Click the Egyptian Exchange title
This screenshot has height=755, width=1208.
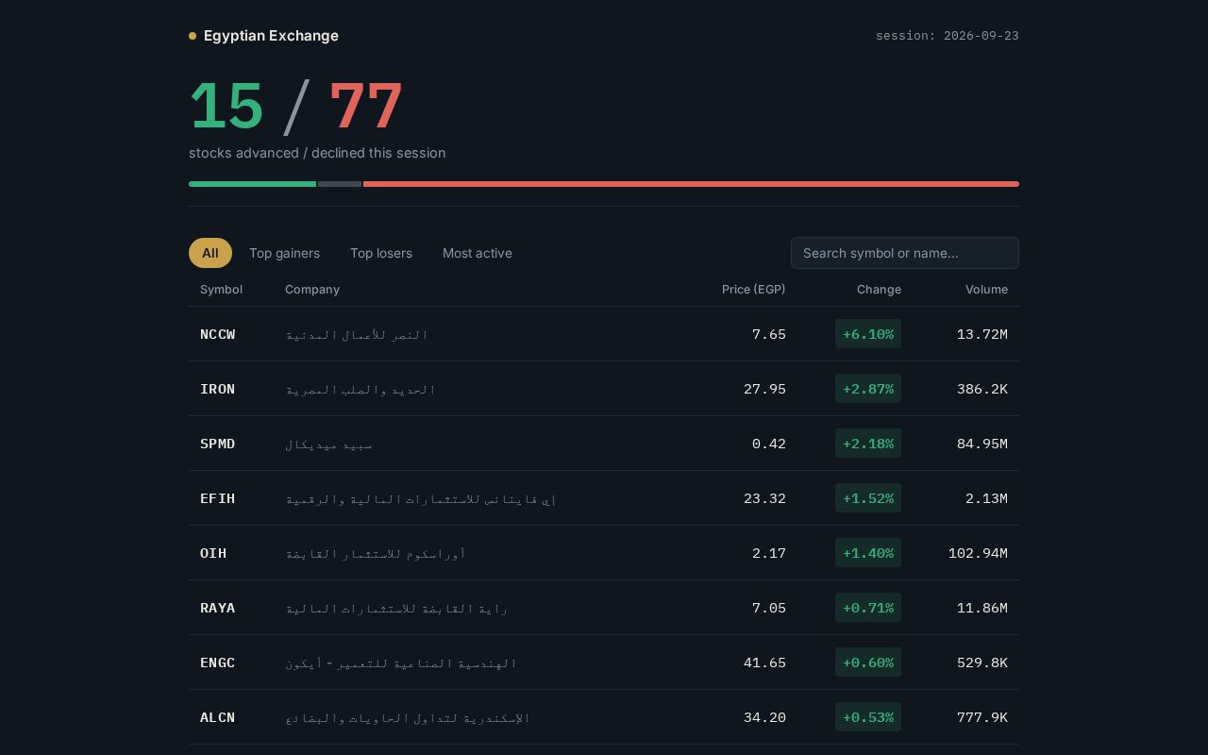coord(271,36)
